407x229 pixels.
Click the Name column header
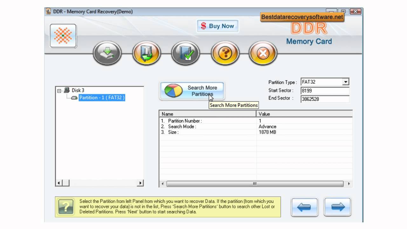(x=208, y=114)
